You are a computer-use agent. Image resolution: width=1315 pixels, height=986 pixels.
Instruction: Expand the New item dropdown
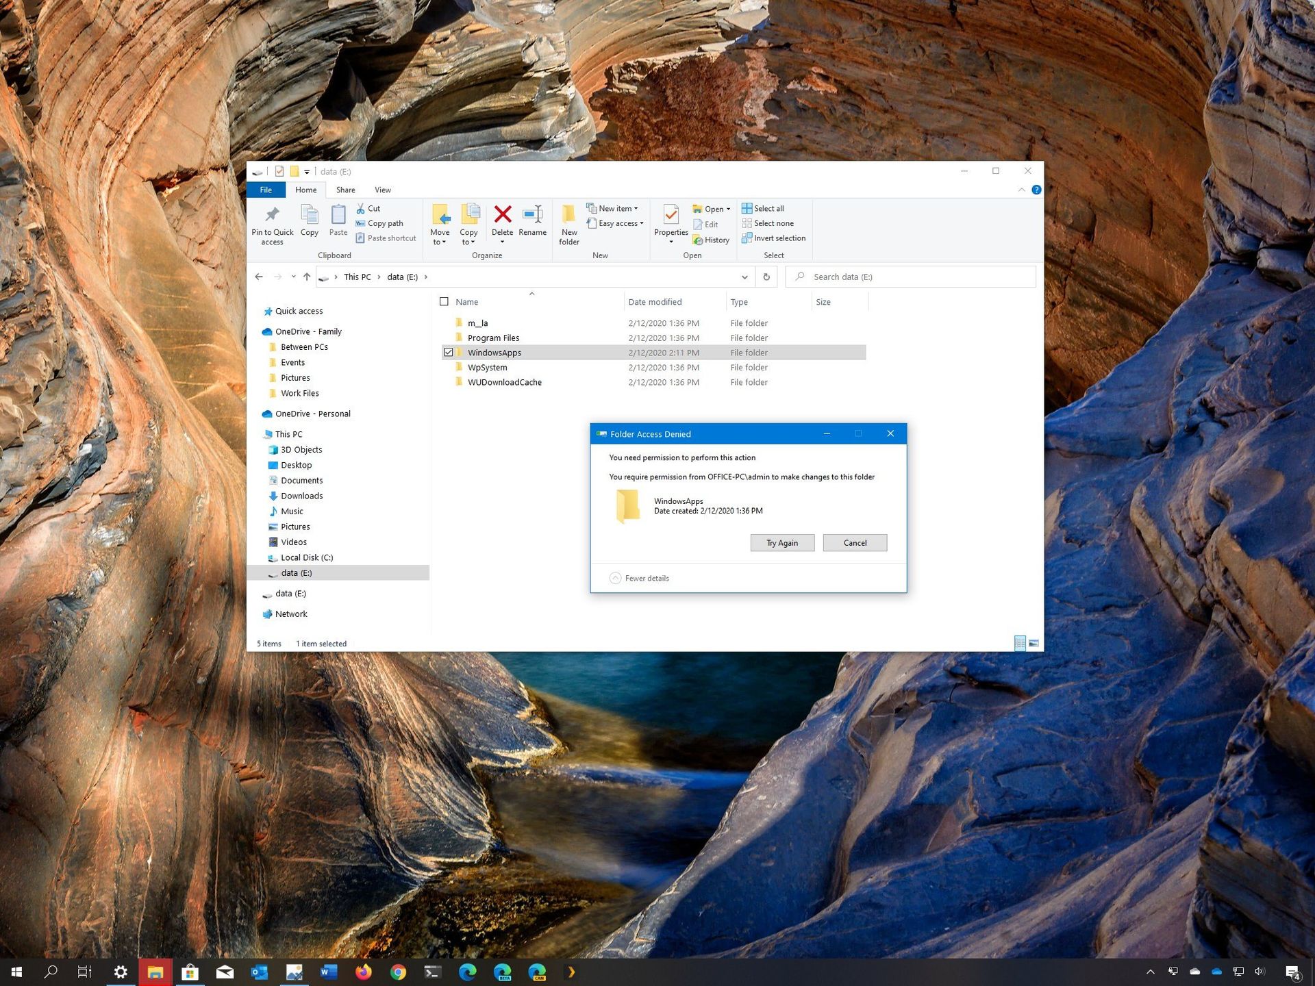pos(614,208)
